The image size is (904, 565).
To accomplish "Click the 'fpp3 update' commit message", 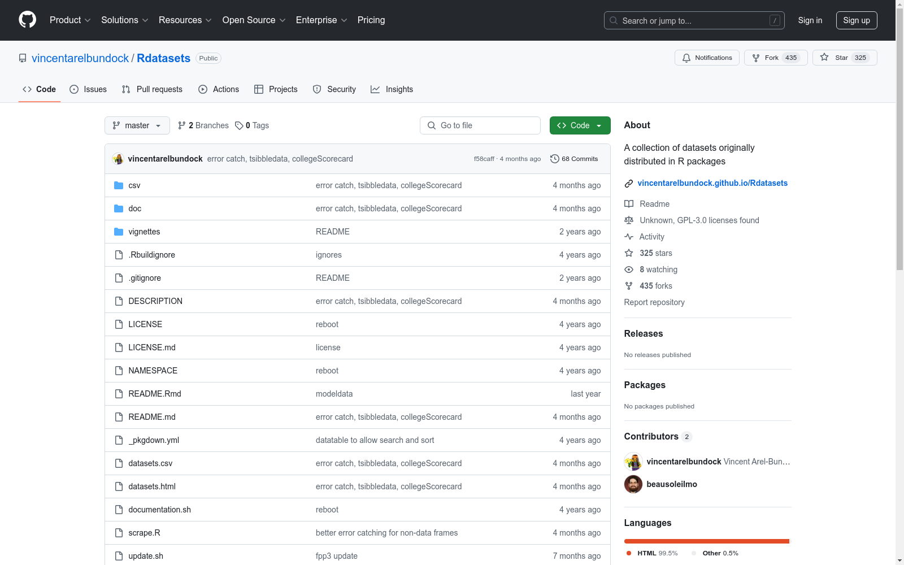I will click(x=337, y=556).
